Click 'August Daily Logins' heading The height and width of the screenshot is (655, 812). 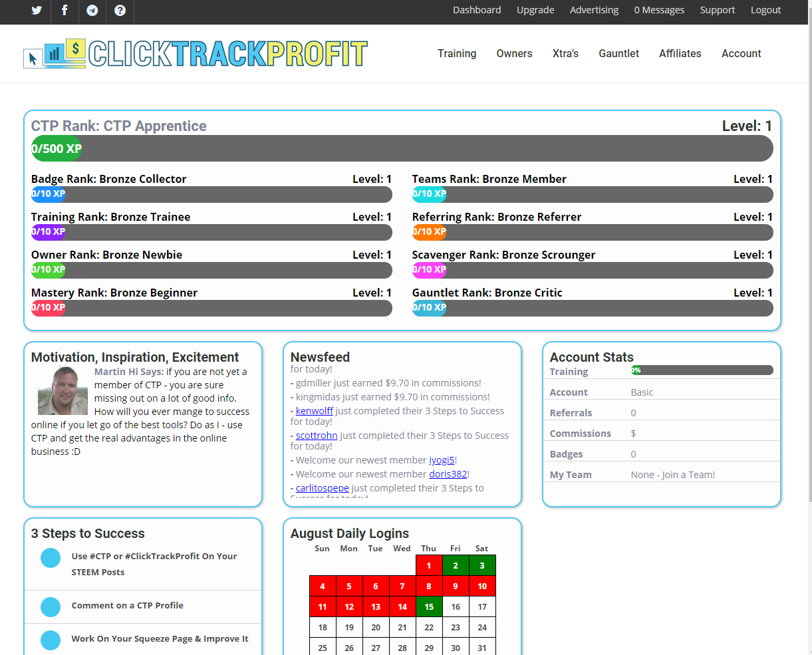coord(350,533)
